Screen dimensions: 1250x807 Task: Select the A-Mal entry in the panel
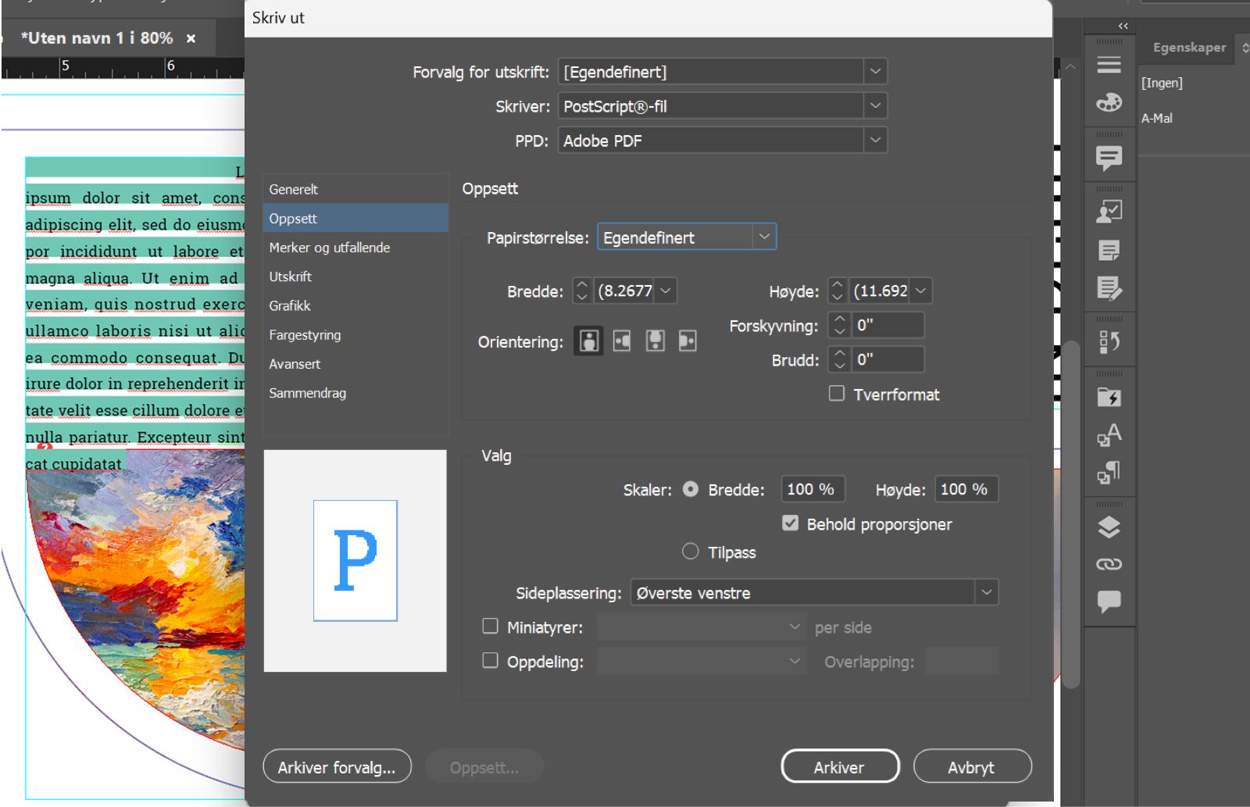tap(1157, 119)
